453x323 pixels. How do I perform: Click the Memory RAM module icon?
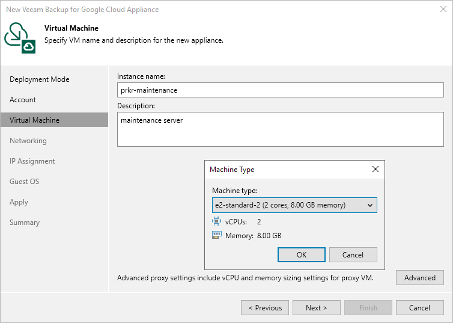click(217, 235)
